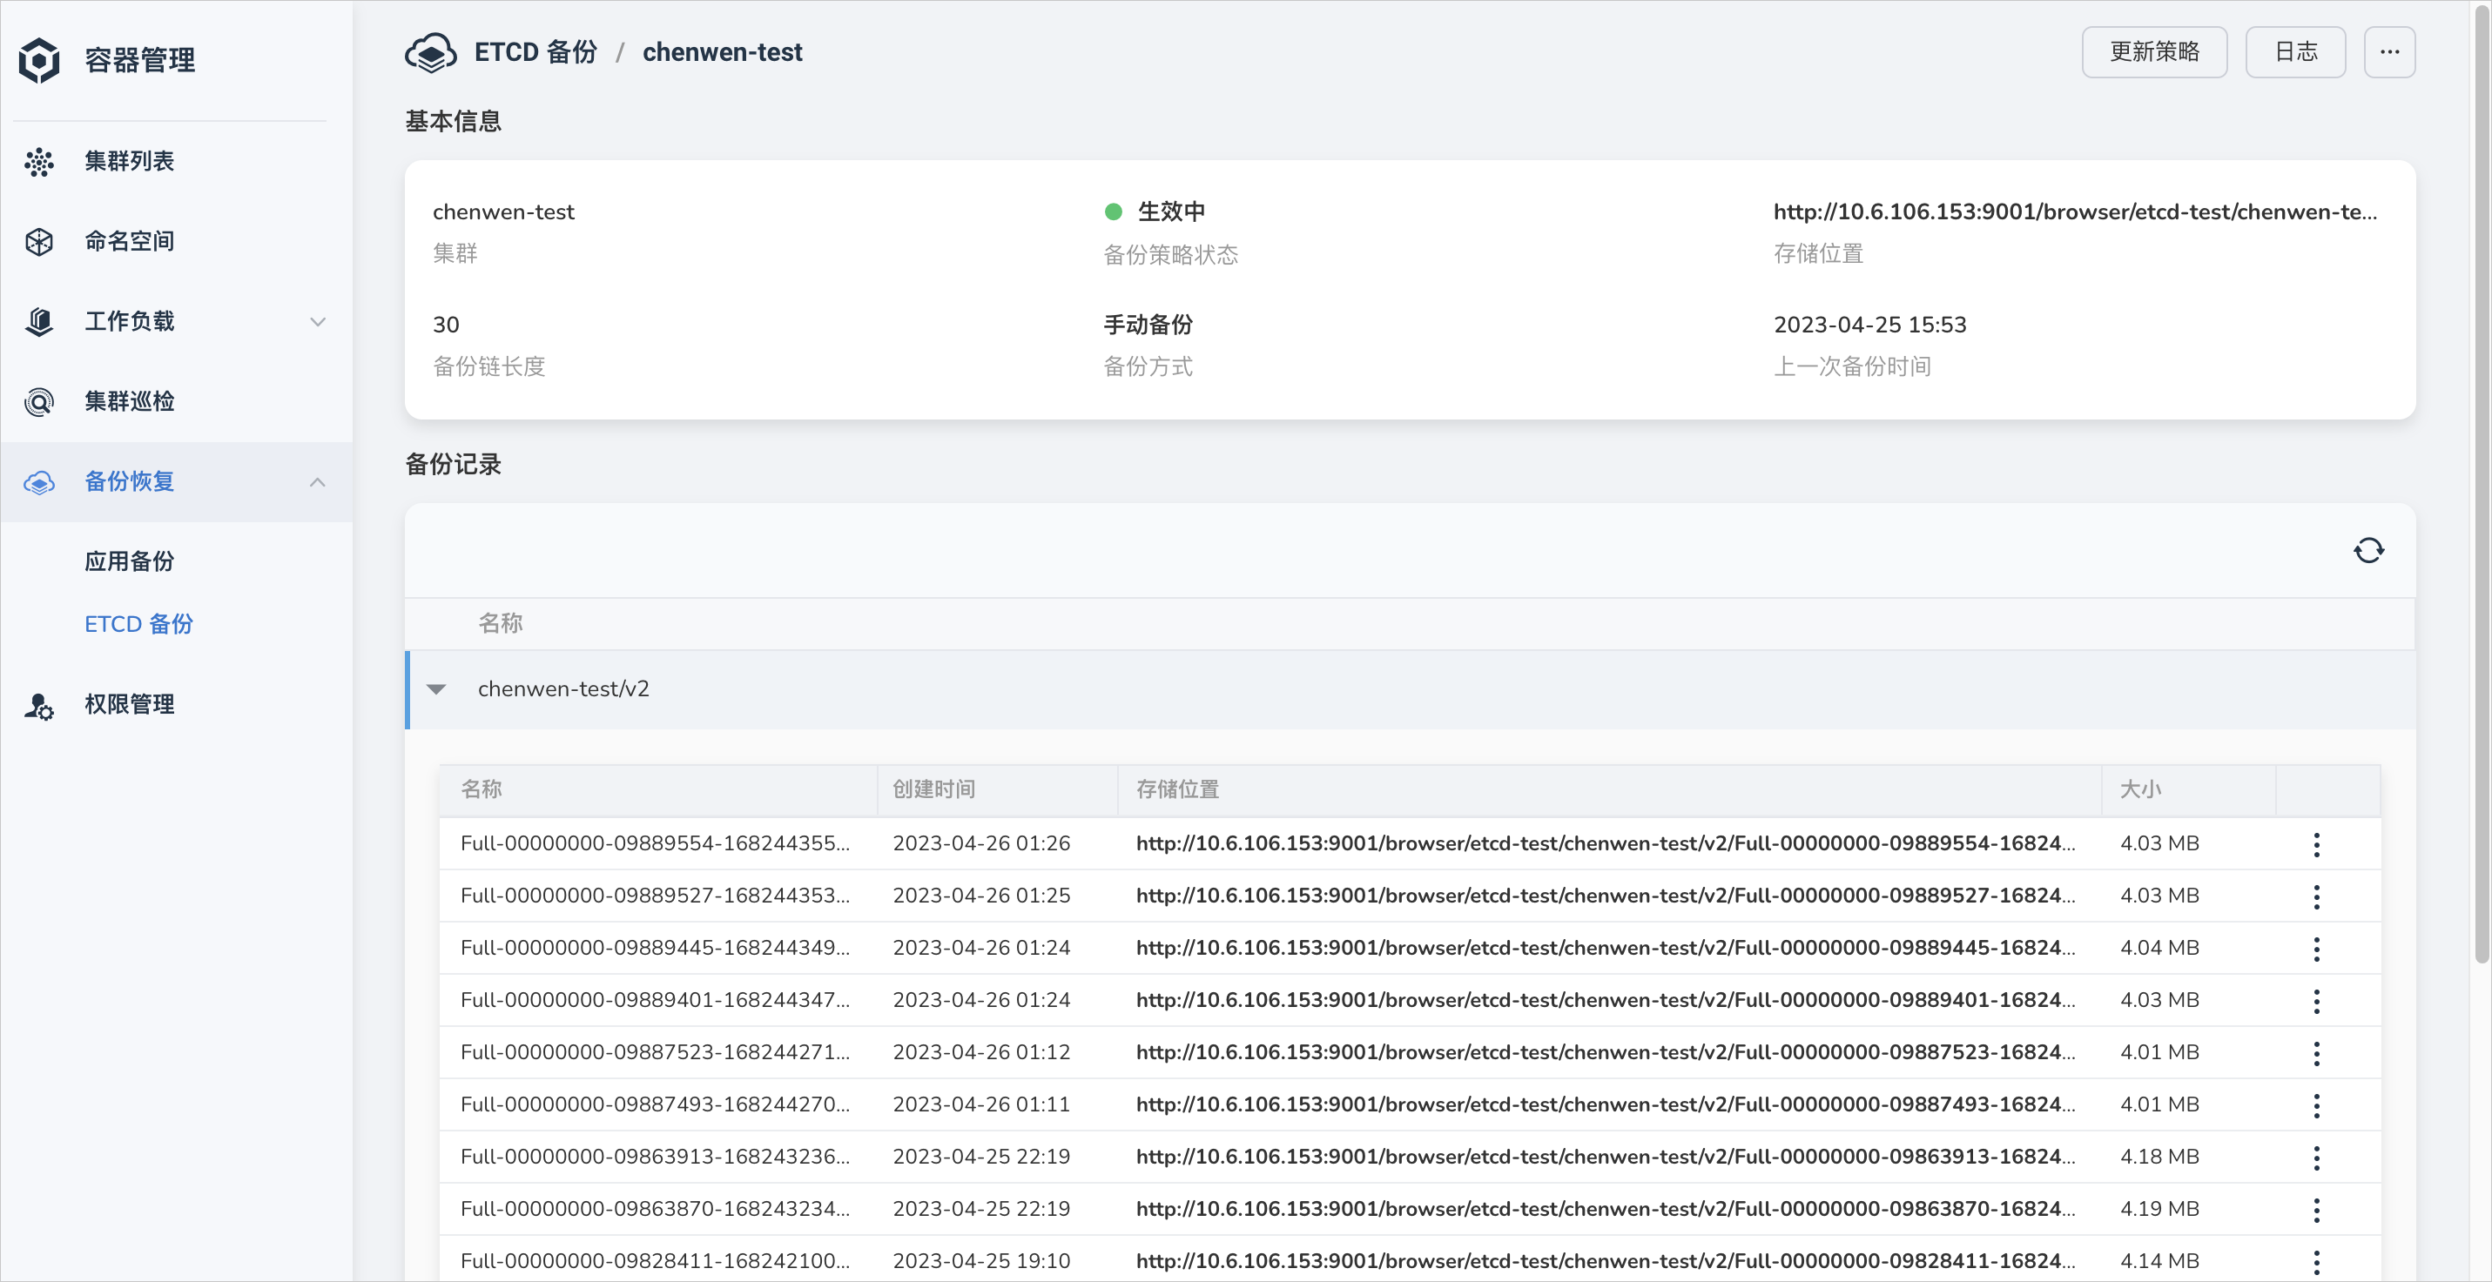Click backup name Full-00000000-09887493-168244270...

[655, 1104]
